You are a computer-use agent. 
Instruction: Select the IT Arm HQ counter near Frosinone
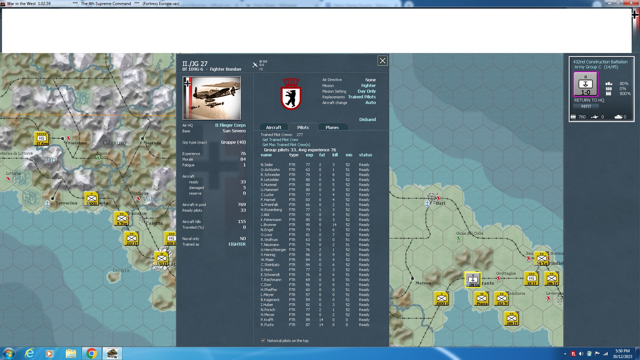tap(42, 138)
